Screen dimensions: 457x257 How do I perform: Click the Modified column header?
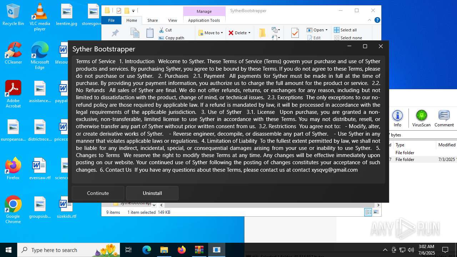pos(447,145)
